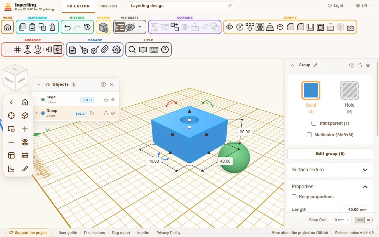Click the Length value input field
379x237 pixels.
pyautogui.click(x=354, y=209)
